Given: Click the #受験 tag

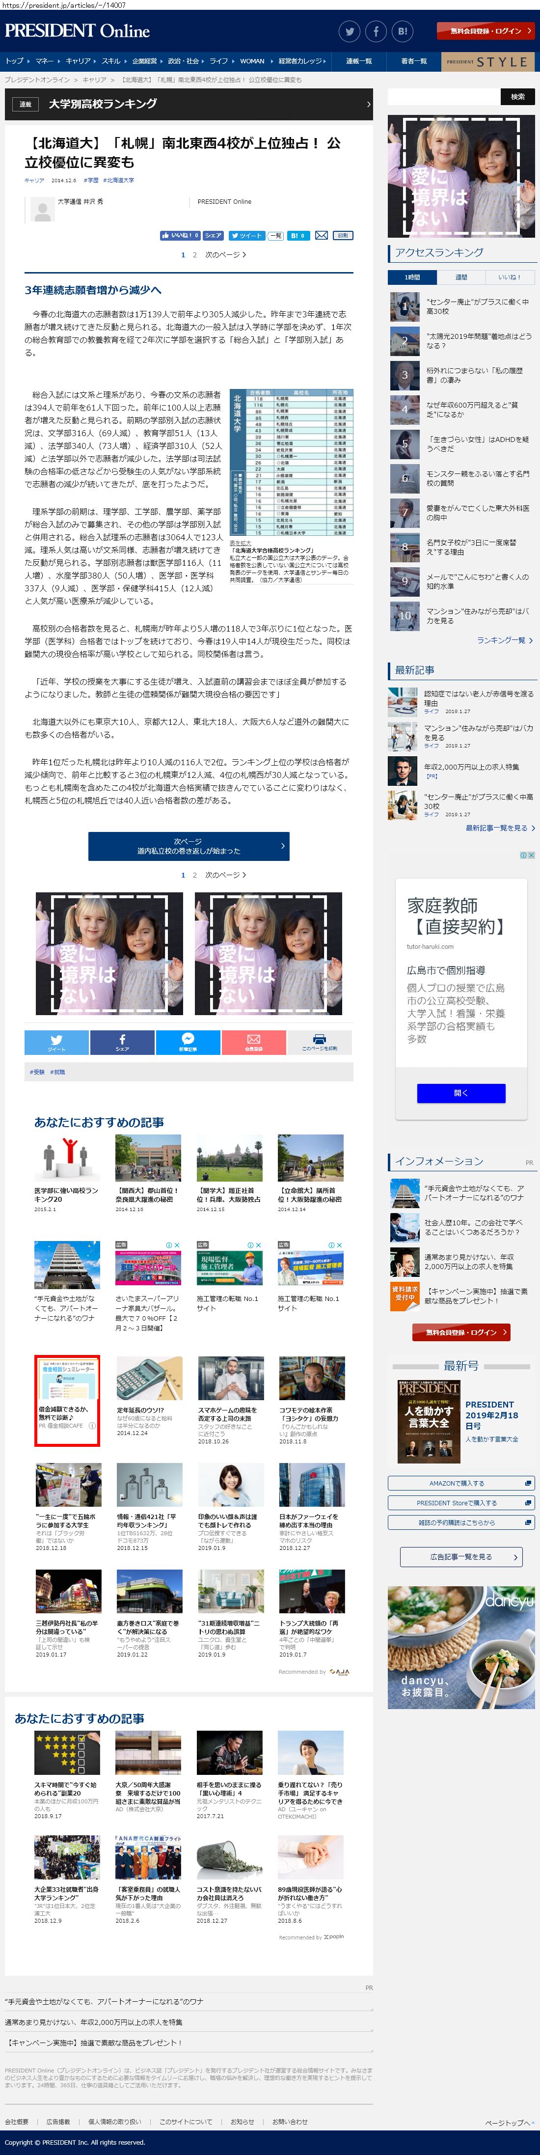Looking at the screenshot, I should (37, 1072).
